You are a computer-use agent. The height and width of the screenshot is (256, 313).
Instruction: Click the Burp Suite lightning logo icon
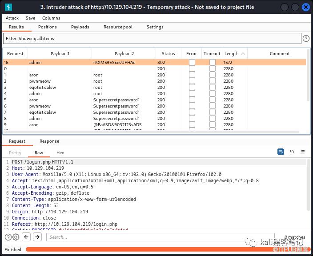coord(9,7)
